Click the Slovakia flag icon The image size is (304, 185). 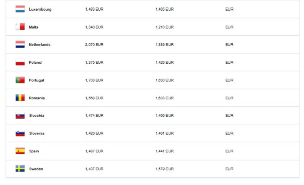(x=20, y=116)
